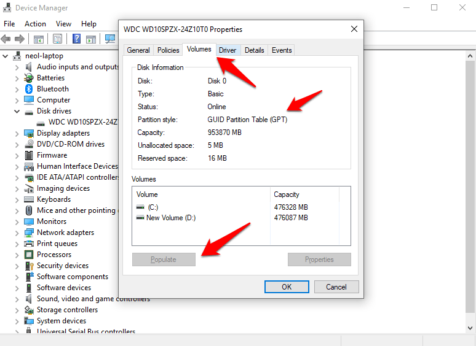Image resolution: width=476 pixels, height=346 pixels.
Task: Switch to the Driver tab
Action: click(228, 50)
